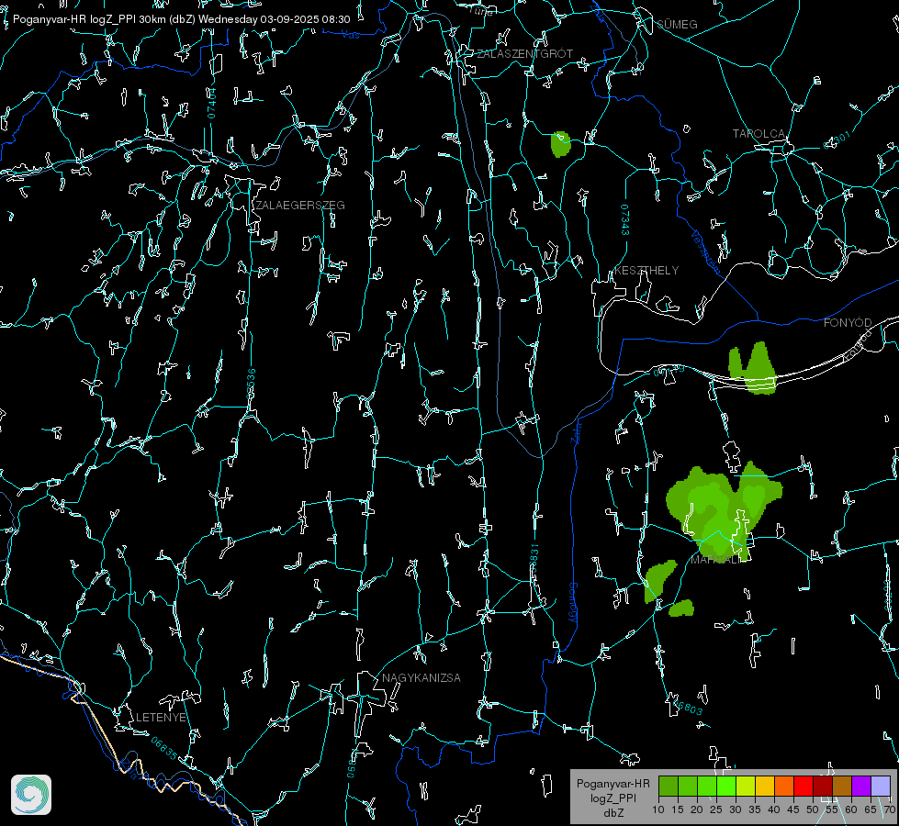Viewport: 899px width, 826px height.
Task: Click the 06835 road number label
Action: pos(164,749)
